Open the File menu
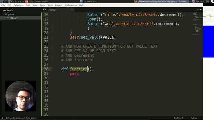The image size is (214, 120). [x=3, y=5]
